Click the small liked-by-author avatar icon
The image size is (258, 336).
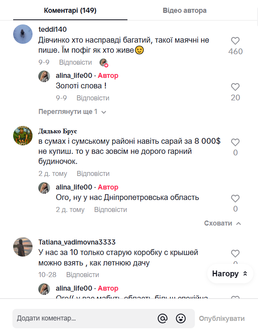[x=103, y=62]
